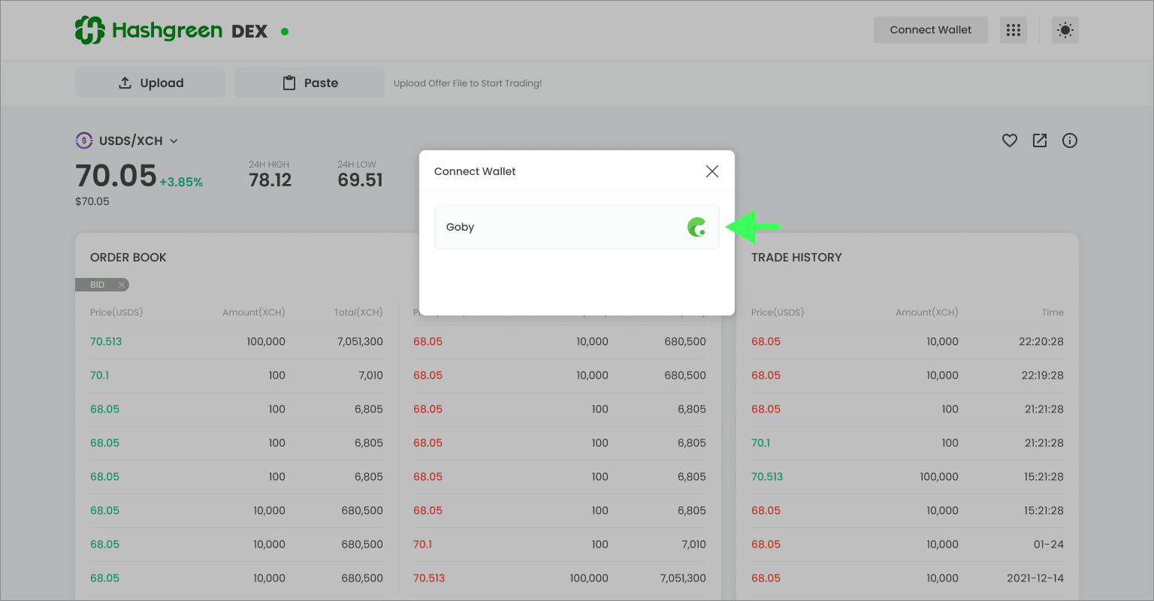
Task: Click the USDS token icon
Action: (84, 140)
